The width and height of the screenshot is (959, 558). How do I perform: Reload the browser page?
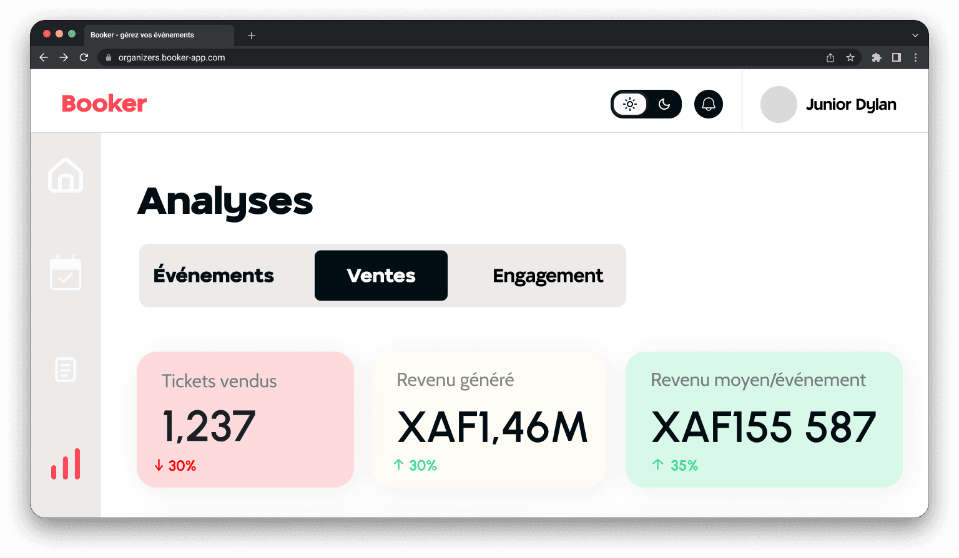pos(84,57)
